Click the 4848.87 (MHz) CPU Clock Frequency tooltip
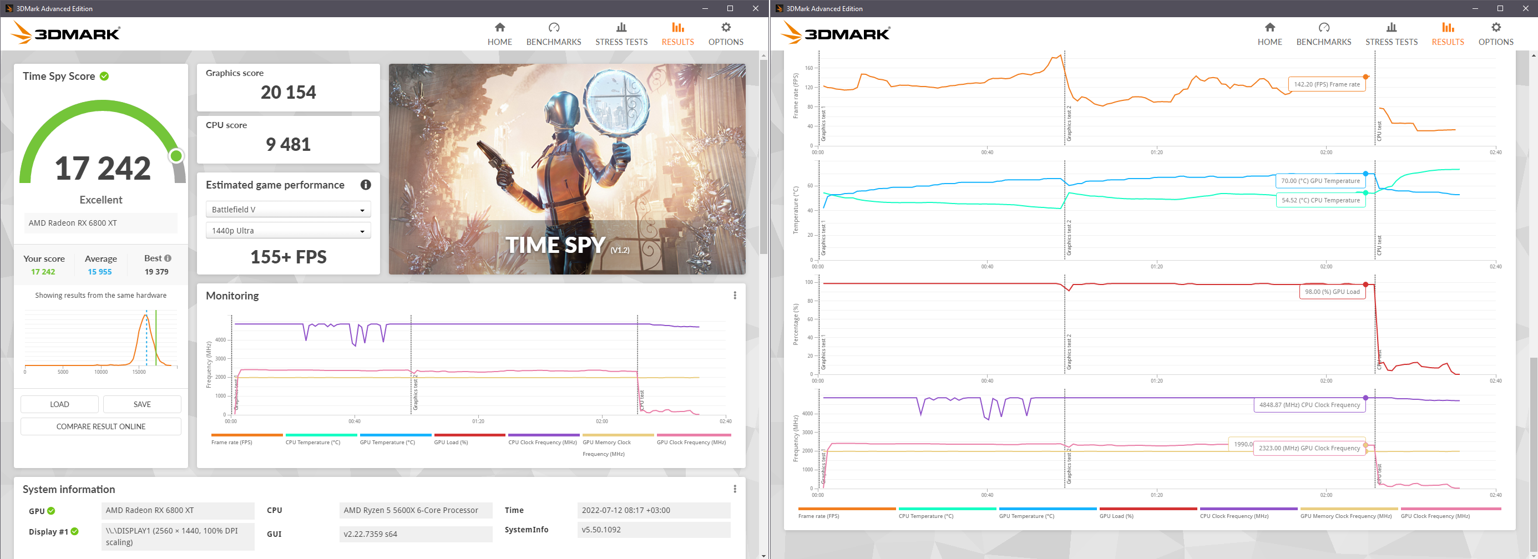This screenshot has width=1538, height=559. pyautogui.click(x=1309, y=405)
